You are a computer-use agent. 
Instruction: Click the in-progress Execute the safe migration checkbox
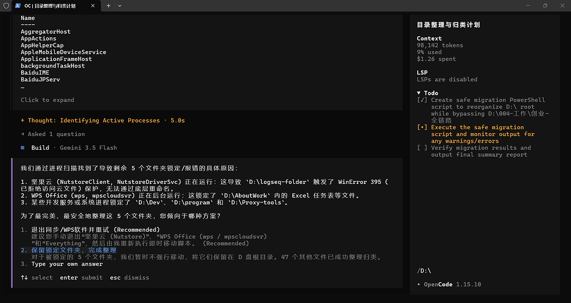tap(422, 128)
